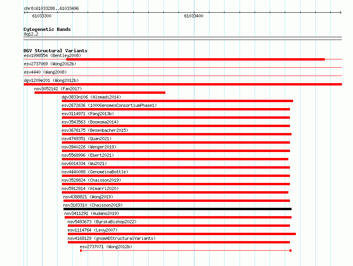Select the nsv4168129 red variant bar
The height and width of the screenshot is (266, 353).
[179, 242]
